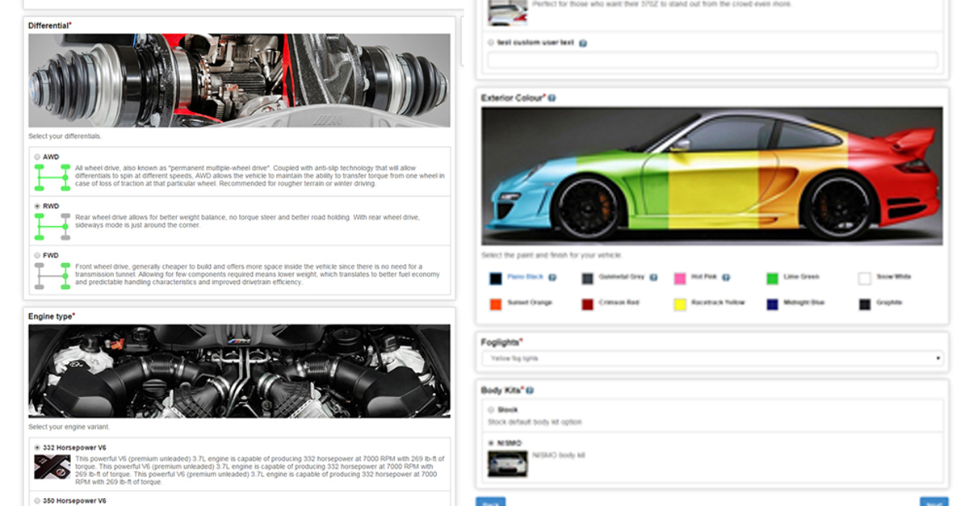Click the help icon next to Body Kits
Screen dimensions: 969x506
pos(530,391)
